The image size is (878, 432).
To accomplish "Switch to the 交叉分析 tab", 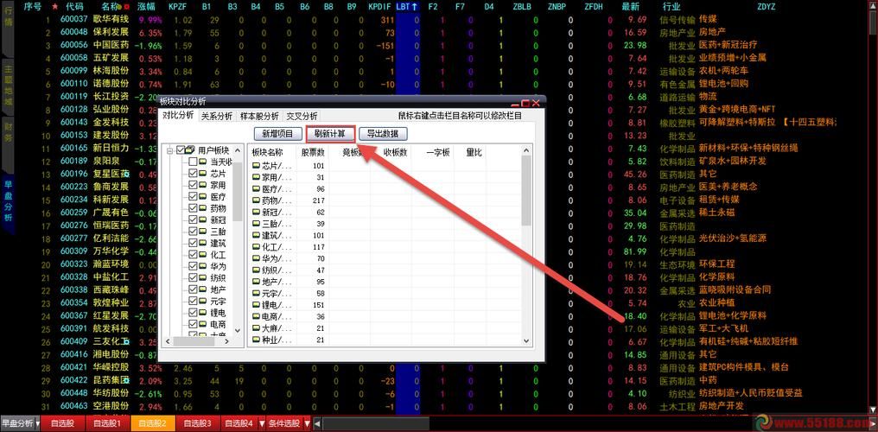I will click(x=302, y=117).
